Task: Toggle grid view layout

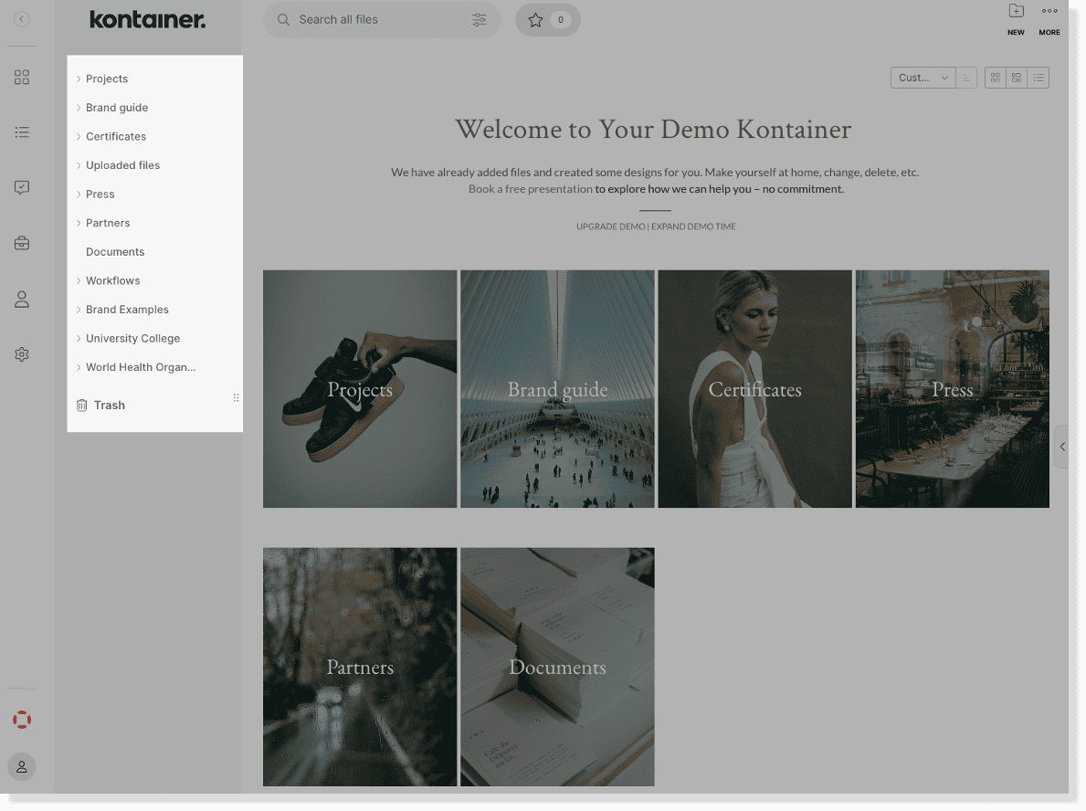Action: (995, 78)
